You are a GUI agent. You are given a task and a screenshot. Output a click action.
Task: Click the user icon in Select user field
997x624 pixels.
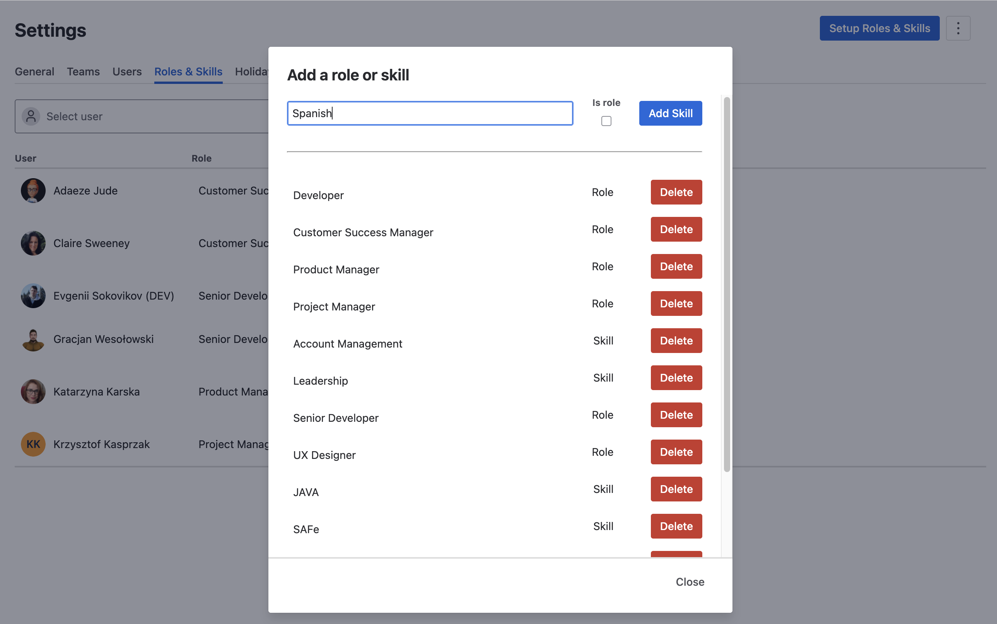click(x=31, y=116)
